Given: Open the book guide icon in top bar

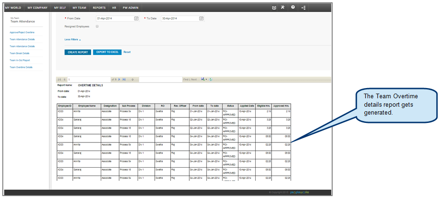Looking at the screenshot, I should pyautogui.click(x=274, y=8).
